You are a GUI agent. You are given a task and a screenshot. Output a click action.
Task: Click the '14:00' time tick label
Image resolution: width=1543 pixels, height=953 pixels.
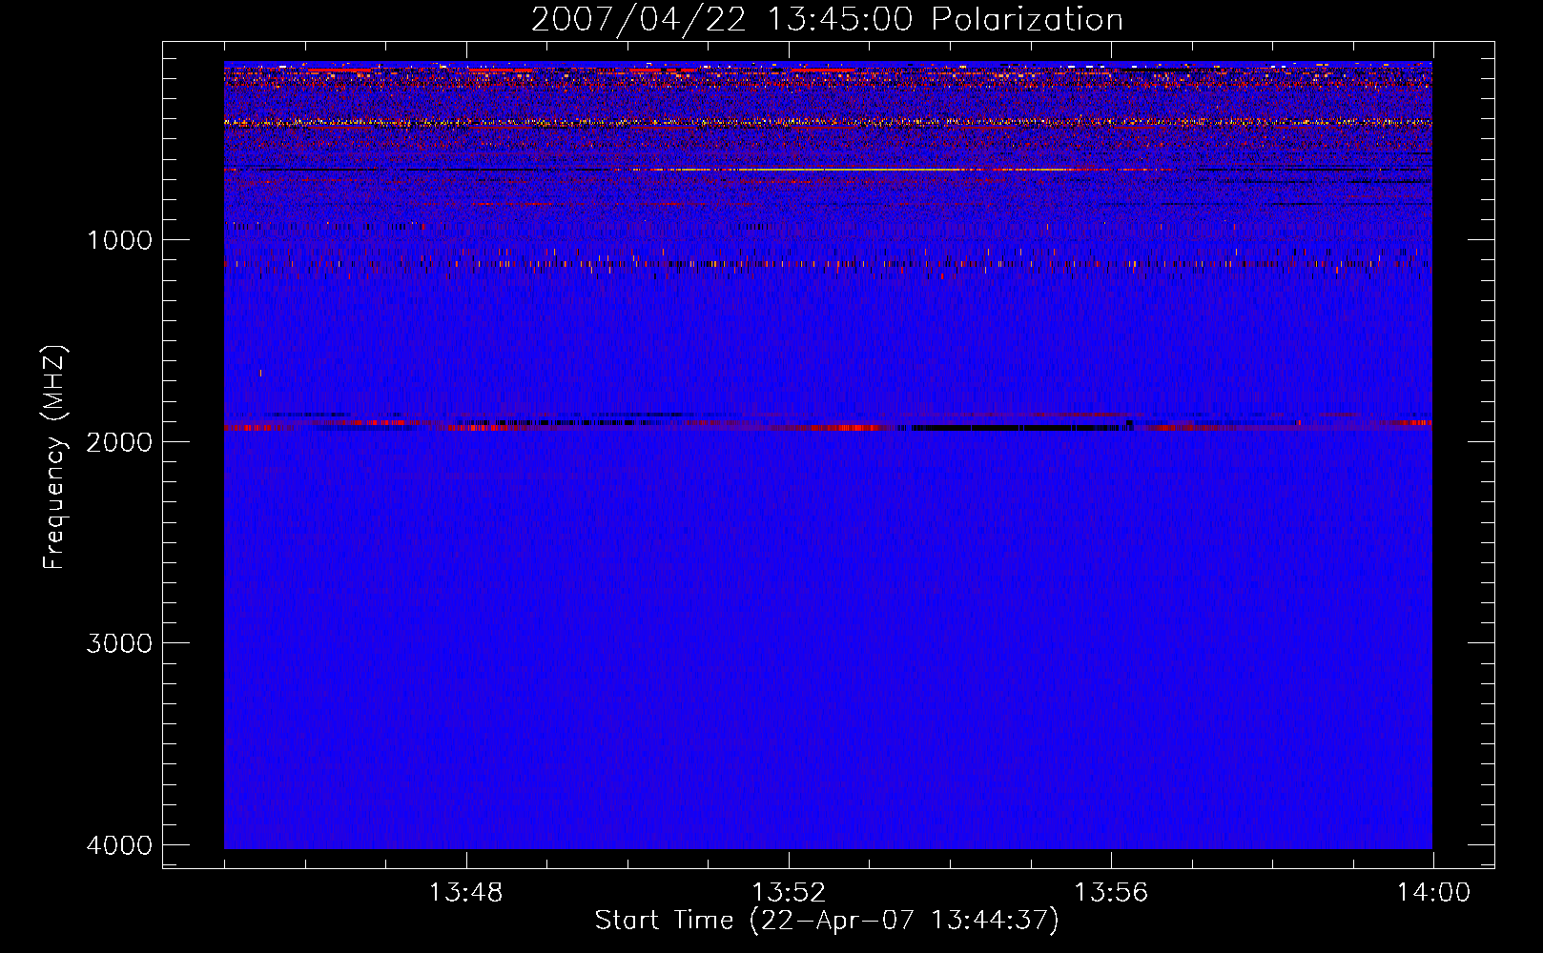pos(1433,892)
